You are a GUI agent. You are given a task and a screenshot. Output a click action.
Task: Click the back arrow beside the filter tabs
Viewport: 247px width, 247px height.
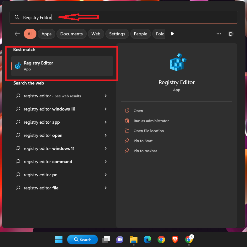(x=17, y=34)
